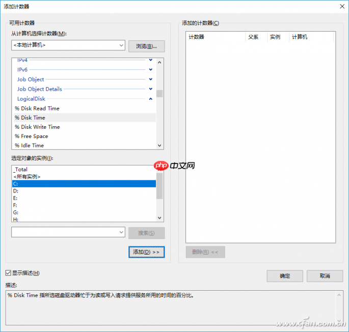349x332 pixels.
Task: Select the % Disk Time counter
Action: pyautogui.click(x=85, y=118)
